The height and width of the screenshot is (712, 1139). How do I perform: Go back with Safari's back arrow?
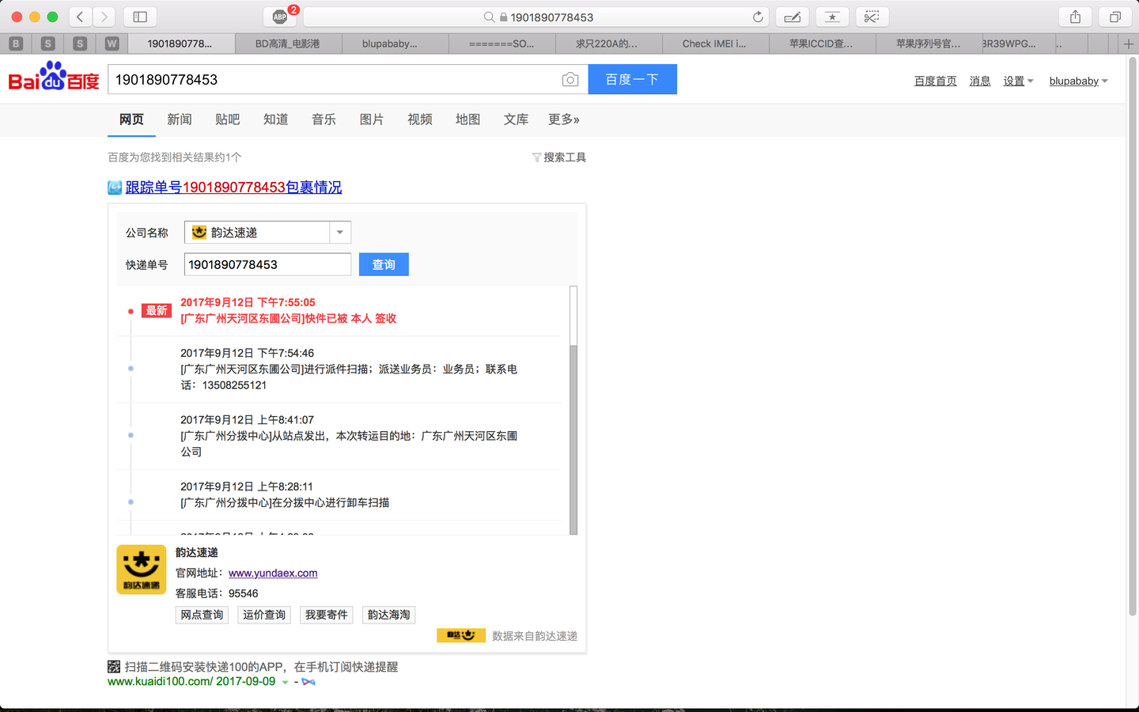[80, 17]
